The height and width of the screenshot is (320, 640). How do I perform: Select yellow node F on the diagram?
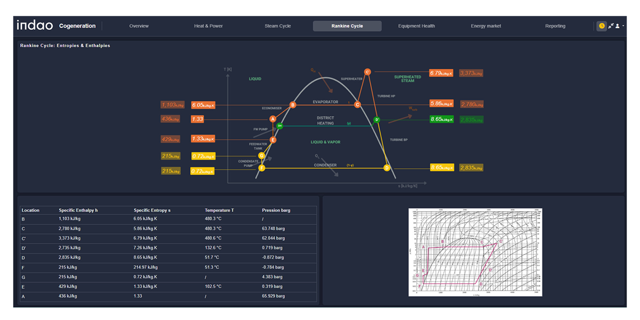point(262,168)
